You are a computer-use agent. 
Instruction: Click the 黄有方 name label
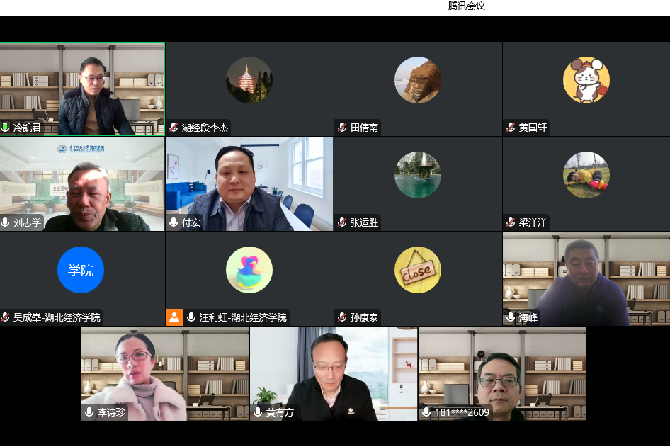pos(280,412)
